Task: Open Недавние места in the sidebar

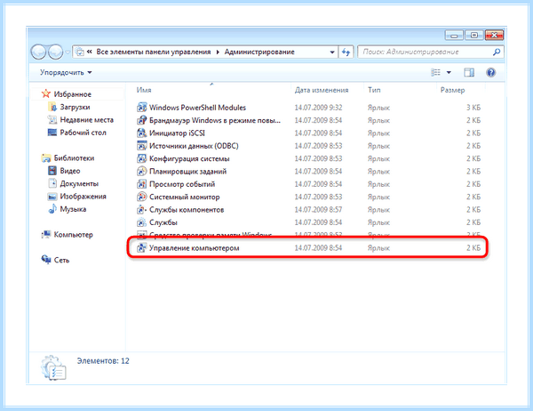Action: tap(87, 120)
